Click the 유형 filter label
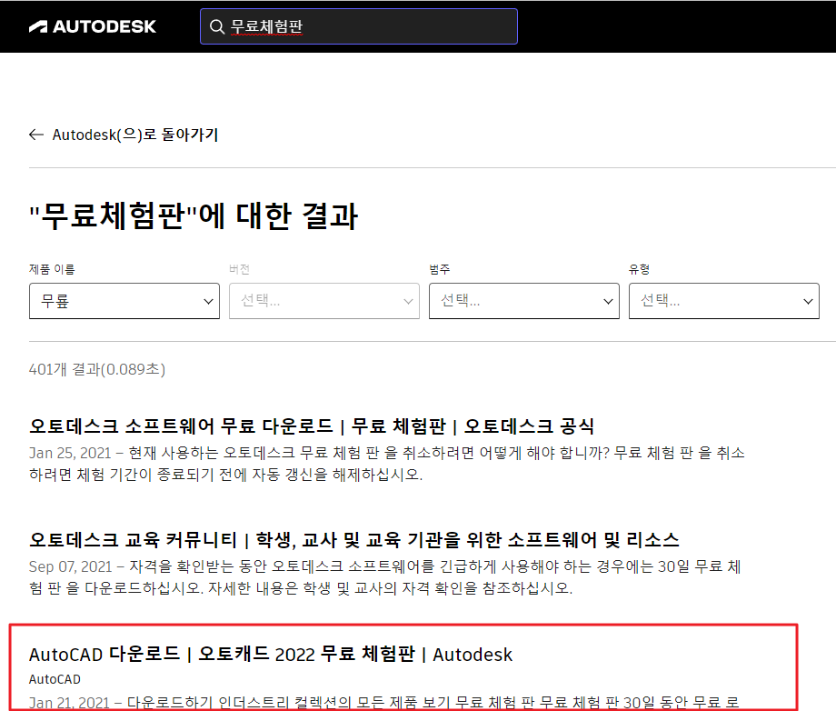 (639, 269)
